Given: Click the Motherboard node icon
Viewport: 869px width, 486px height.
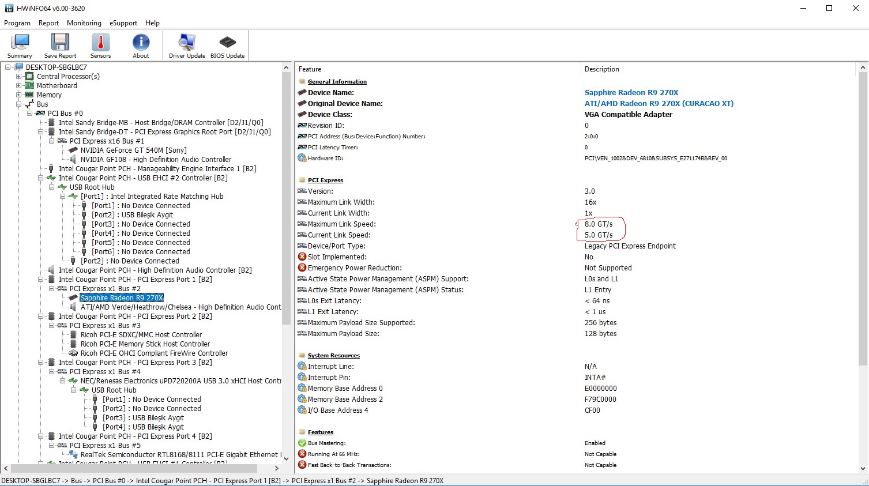Looking at the screenshot, I should (x=29, y=85).
